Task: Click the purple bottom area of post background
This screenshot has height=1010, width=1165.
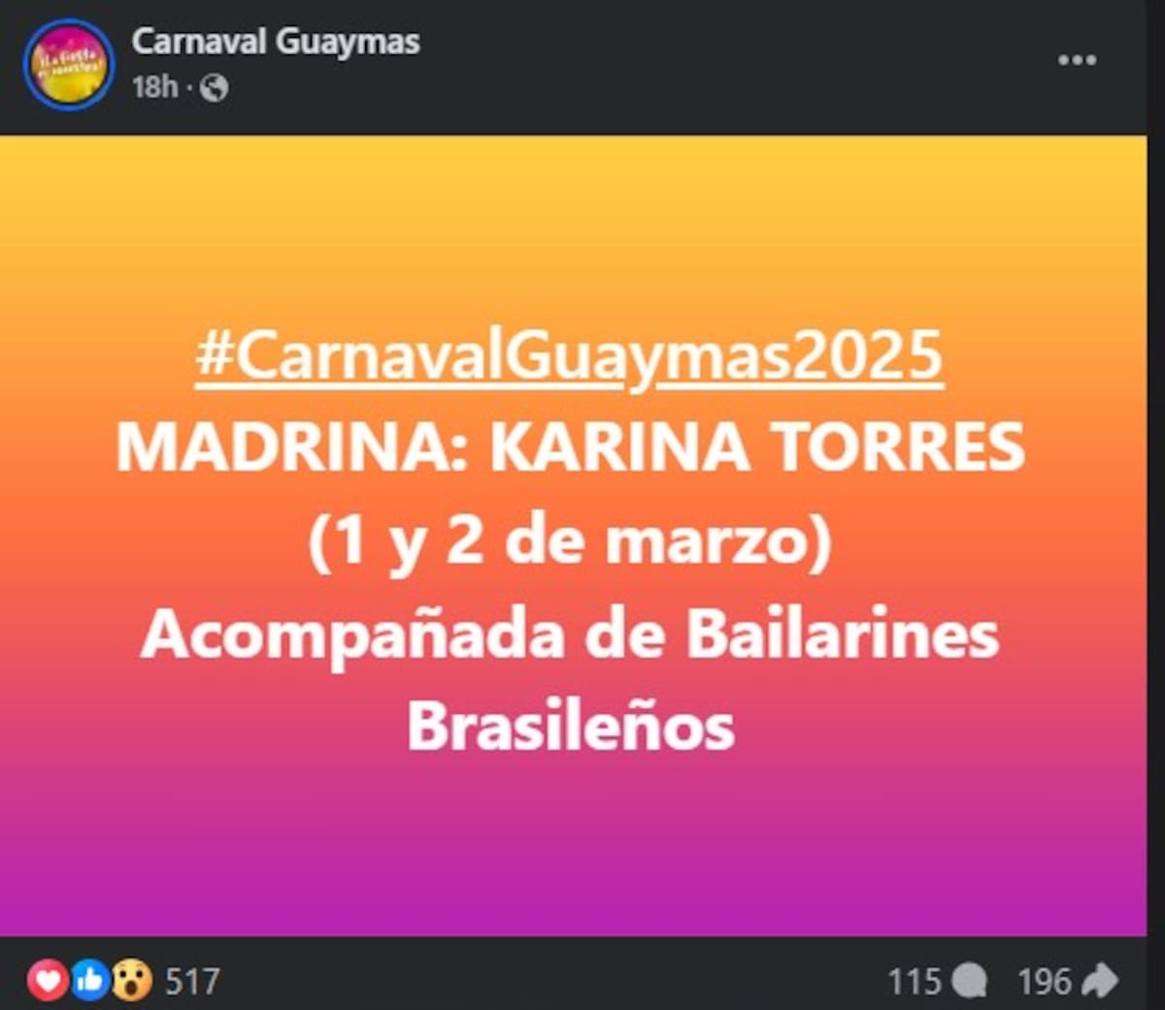Action: 573,873
